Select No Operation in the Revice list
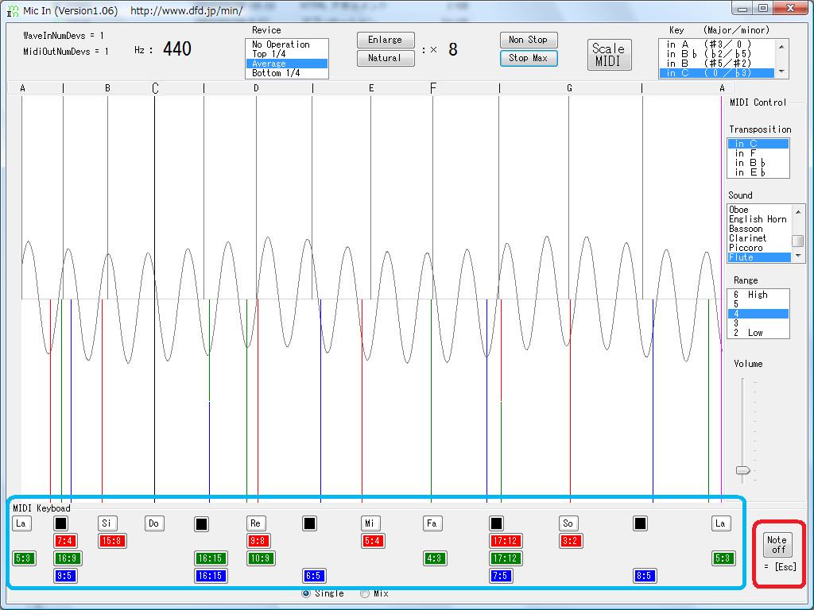The height and width of the screenshot is (610, 814). pos(286,44)
